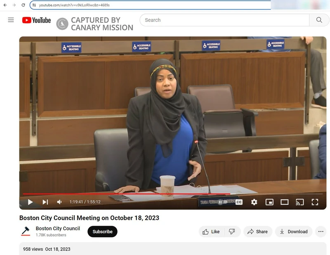
Task: Click into the YouTube Search field
Action: tap(224, 20)
